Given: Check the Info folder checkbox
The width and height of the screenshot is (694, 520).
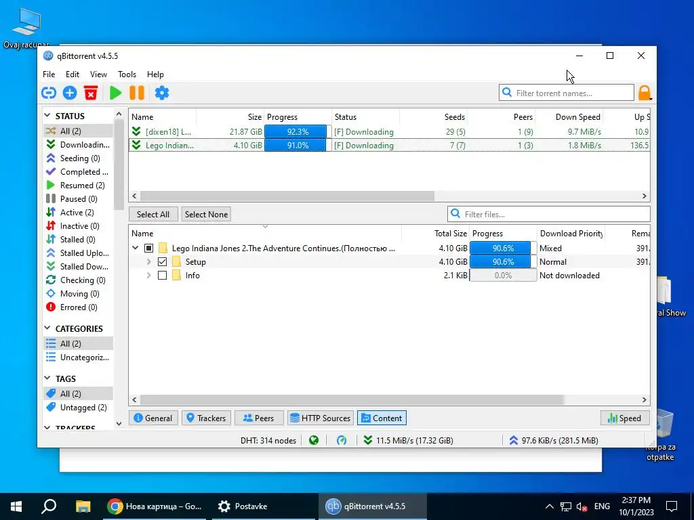Looking at the screenshot, I should (163, 276).
